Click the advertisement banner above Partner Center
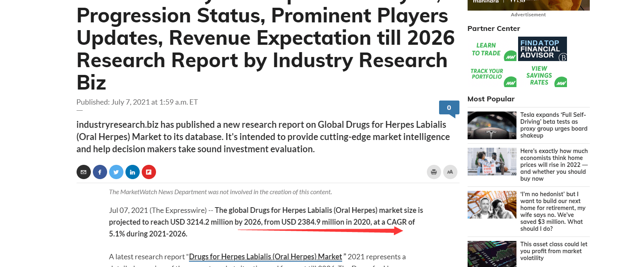624x267 pixels. coord(528,5)
